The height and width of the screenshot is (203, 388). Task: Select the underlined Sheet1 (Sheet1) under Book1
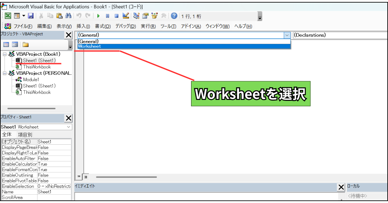pyautogui.click(x=39, y=60)
